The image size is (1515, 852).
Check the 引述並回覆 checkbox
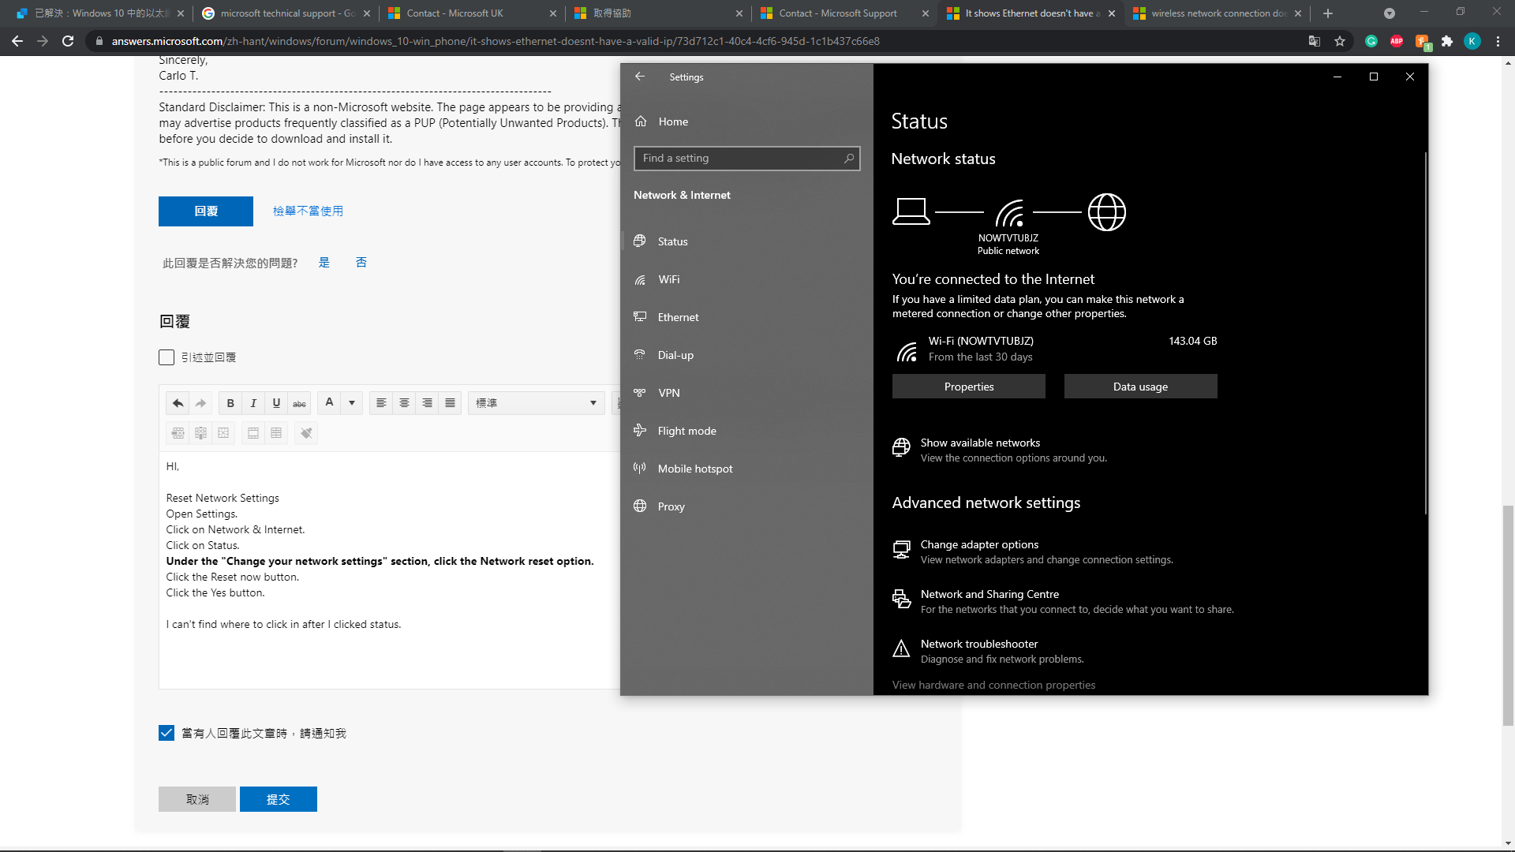166,357
